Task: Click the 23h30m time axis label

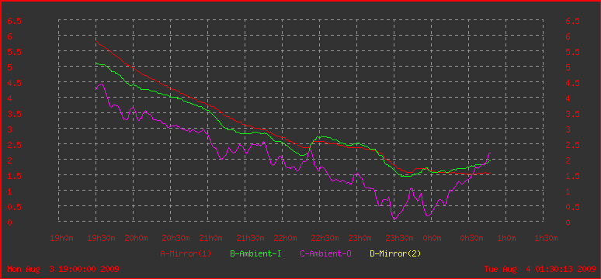Action: [x=399, y=239]
